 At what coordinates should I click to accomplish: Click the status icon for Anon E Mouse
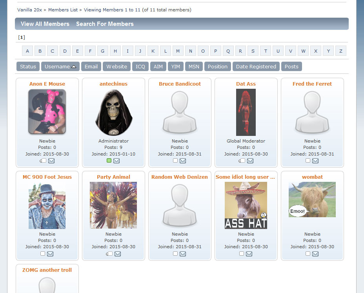43,161
